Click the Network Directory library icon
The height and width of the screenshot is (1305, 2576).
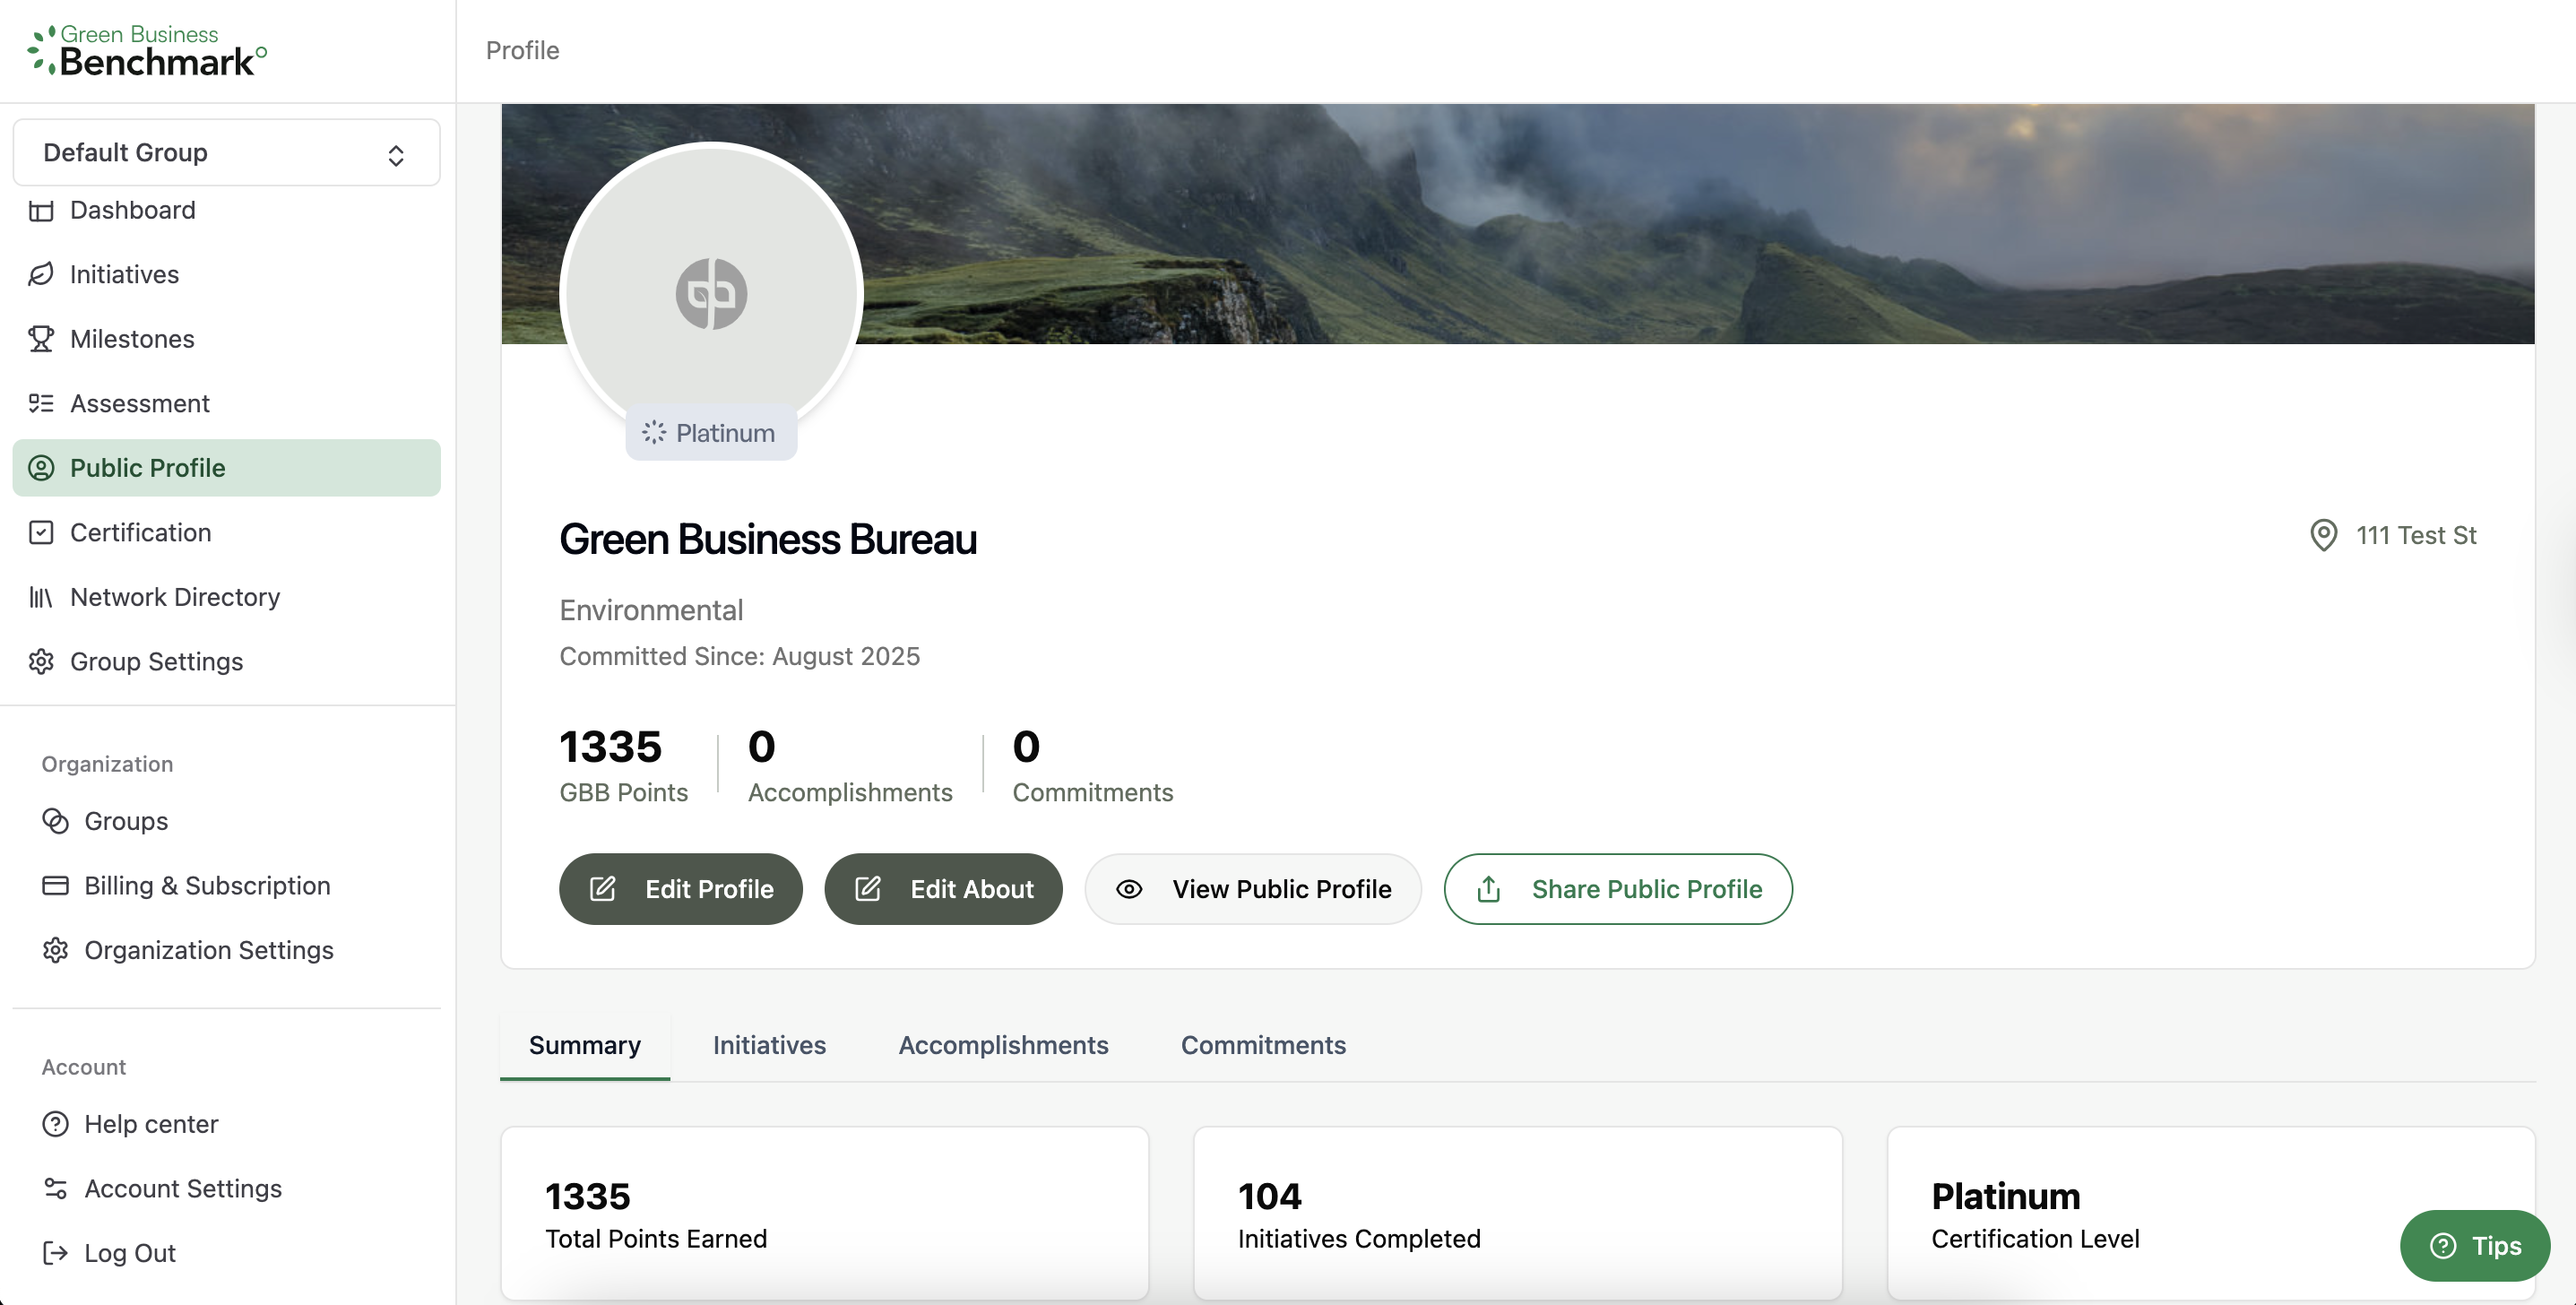[x=41, y=597]
